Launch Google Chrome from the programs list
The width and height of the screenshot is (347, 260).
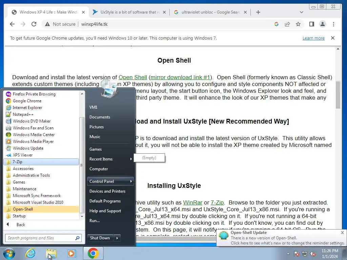(41, 101)
